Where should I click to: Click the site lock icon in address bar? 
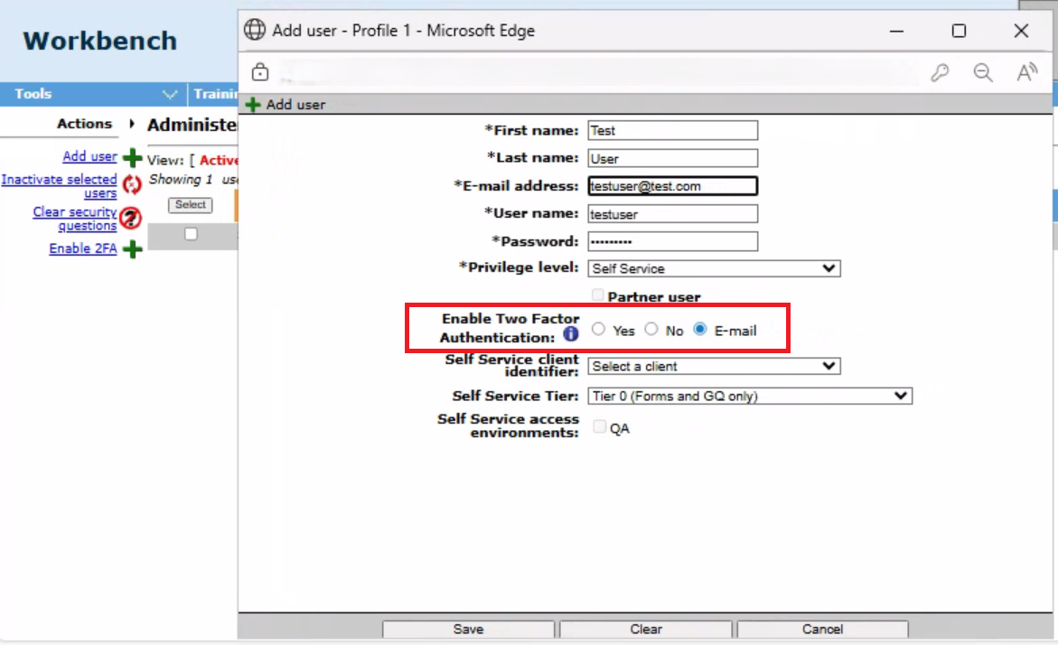click(x=260, y=72)
